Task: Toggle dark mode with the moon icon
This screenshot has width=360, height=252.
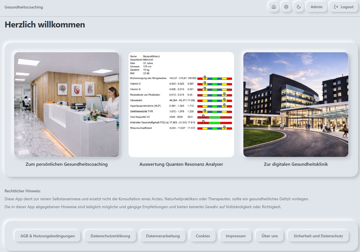Action: point(298,7)
